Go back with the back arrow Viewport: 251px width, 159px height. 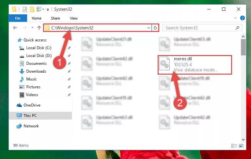(x=15, y=28)
